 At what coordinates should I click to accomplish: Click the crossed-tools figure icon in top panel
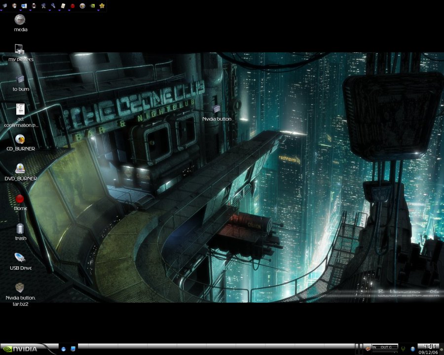click(x=43, y=5)
